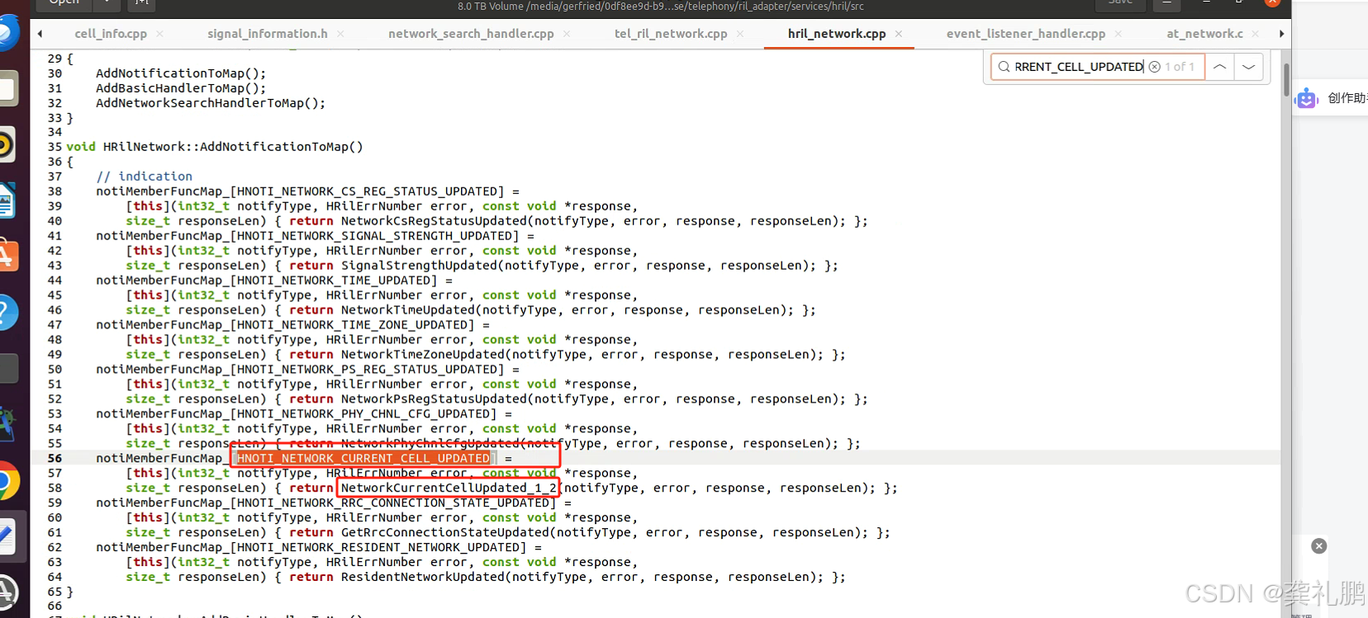
Task: Clear the search text with the X icon
Action: click(1155, 67)
